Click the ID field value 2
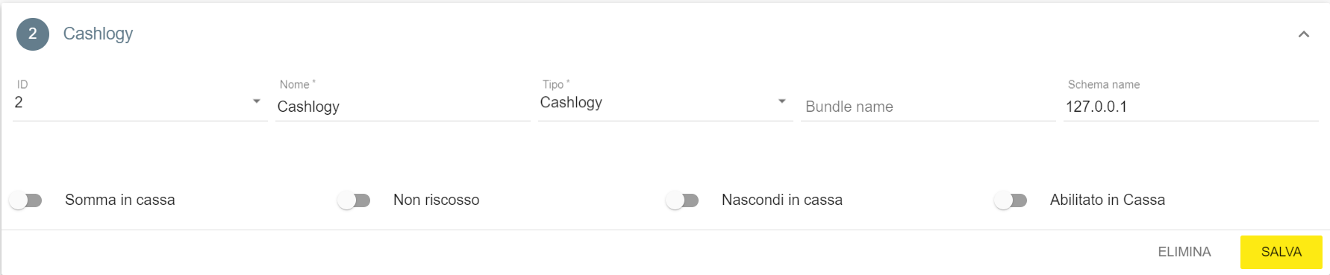1330x275 pixels. (19, 102)
